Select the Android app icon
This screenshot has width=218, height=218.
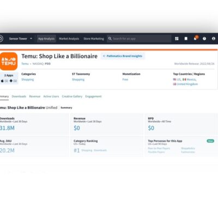pos(11,81)
